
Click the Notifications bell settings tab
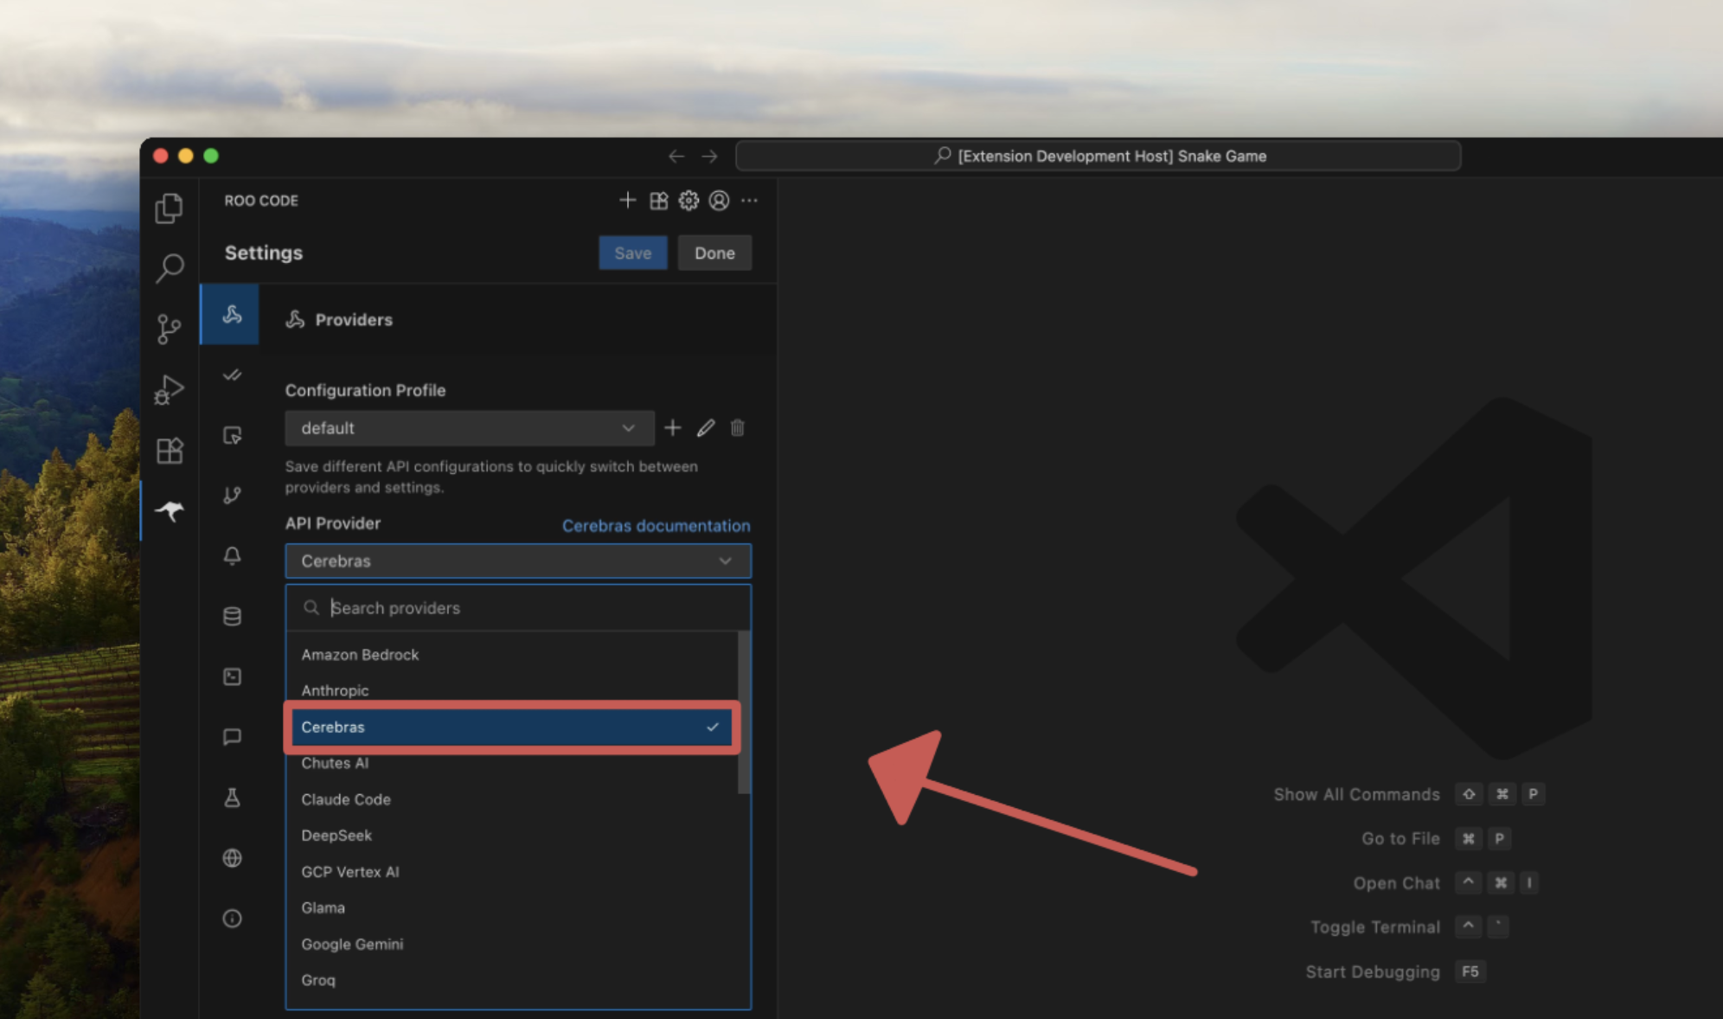(232, 556)
